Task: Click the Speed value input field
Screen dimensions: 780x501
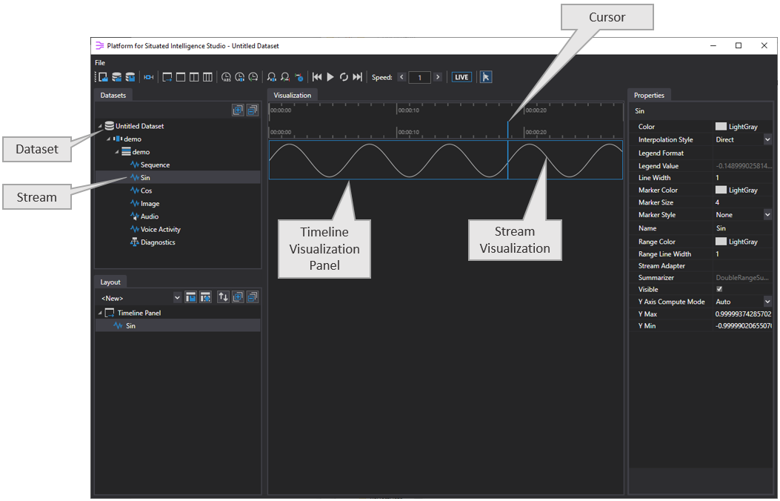Action: [419, 76]
